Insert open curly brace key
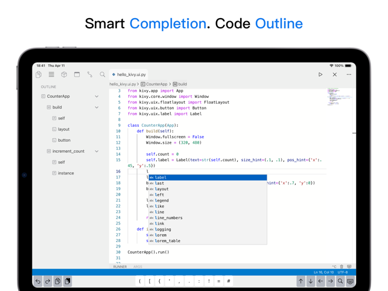 point(159,281)
